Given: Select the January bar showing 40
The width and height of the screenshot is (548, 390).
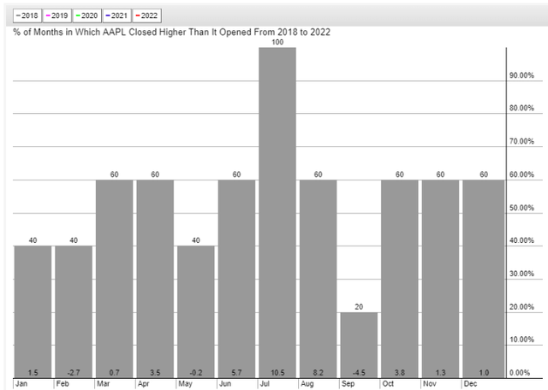Looking at the screenshot, I should pos(33,312).
